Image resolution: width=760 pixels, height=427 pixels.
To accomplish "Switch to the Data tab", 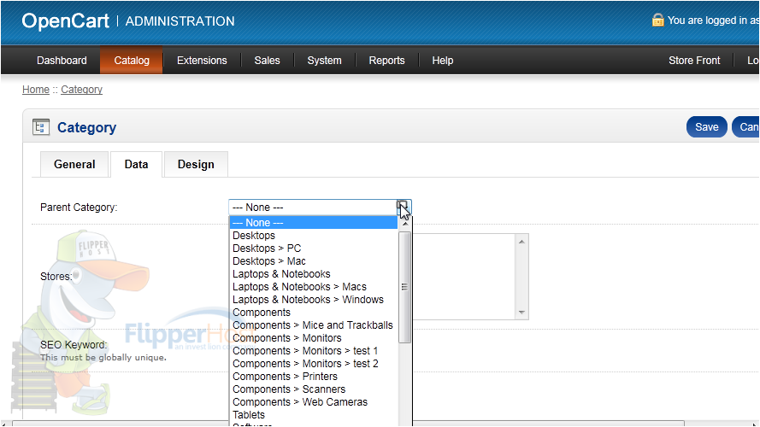I will [136, 165].
